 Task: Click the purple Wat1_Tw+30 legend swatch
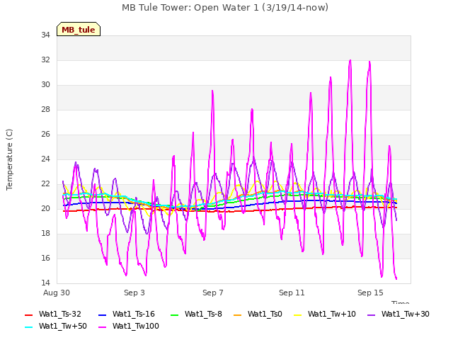tap(371, 314)
